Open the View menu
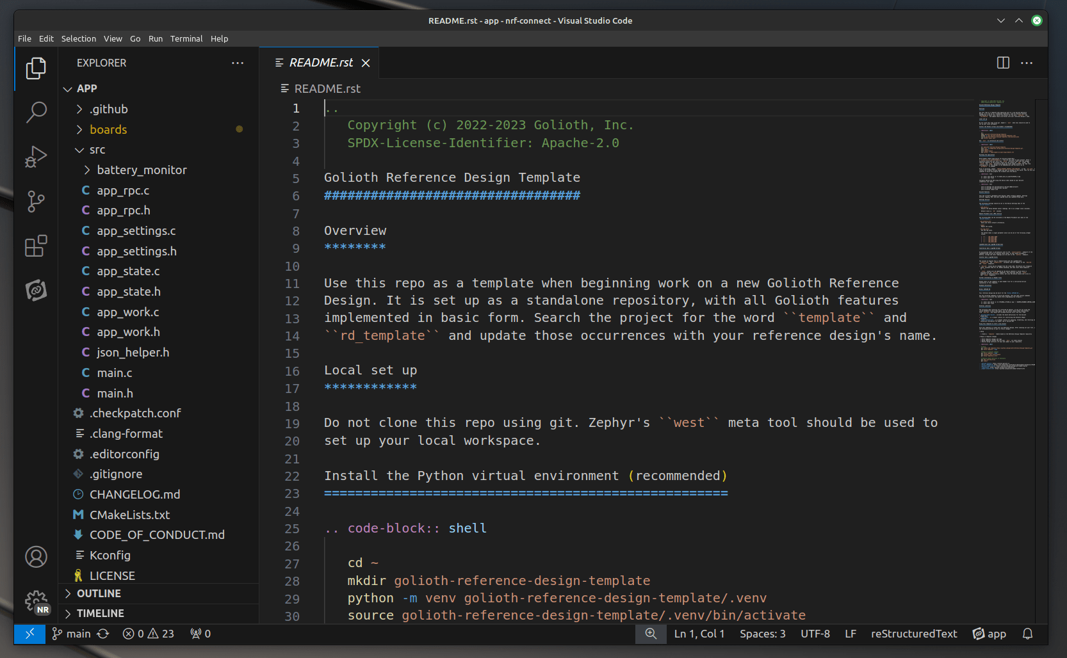 113,38
